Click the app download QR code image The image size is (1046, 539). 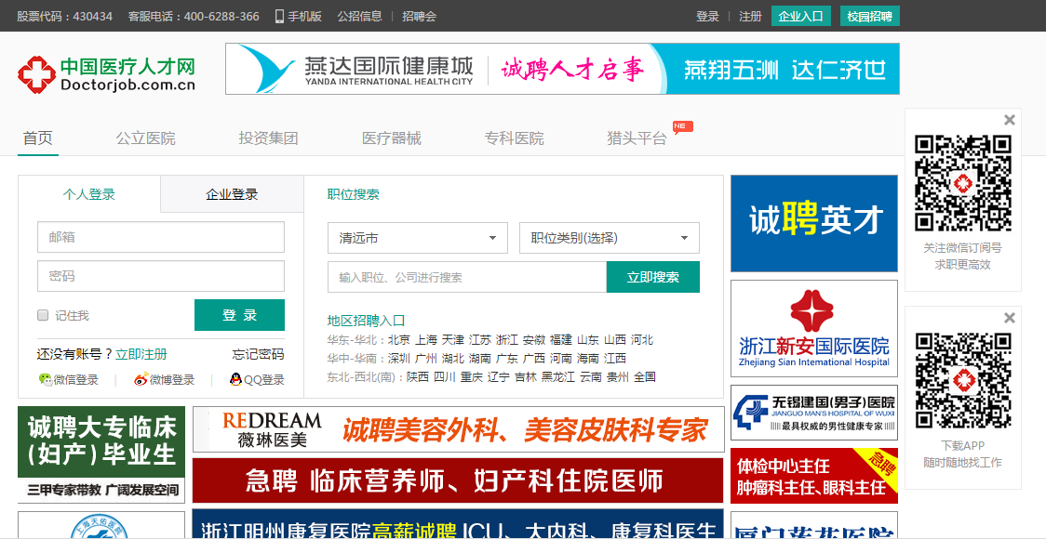(962, 381)
